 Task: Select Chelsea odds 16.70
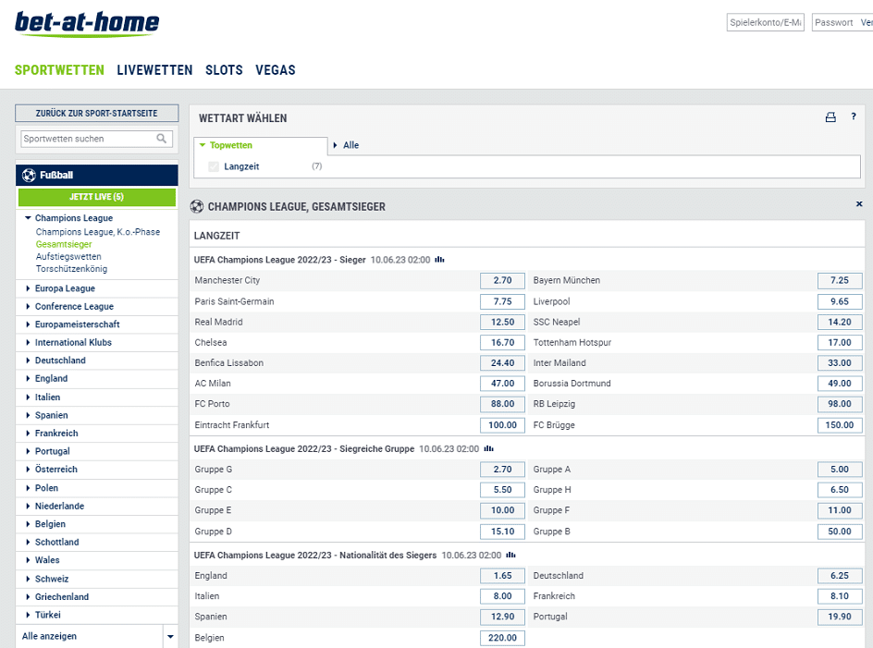click(502, 343)
